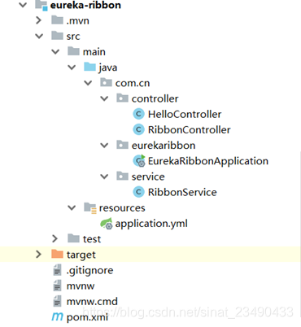The height and width of the screenshot is (327, 301).
Task: Click the com.cn package icon
Action: point(106,82)
